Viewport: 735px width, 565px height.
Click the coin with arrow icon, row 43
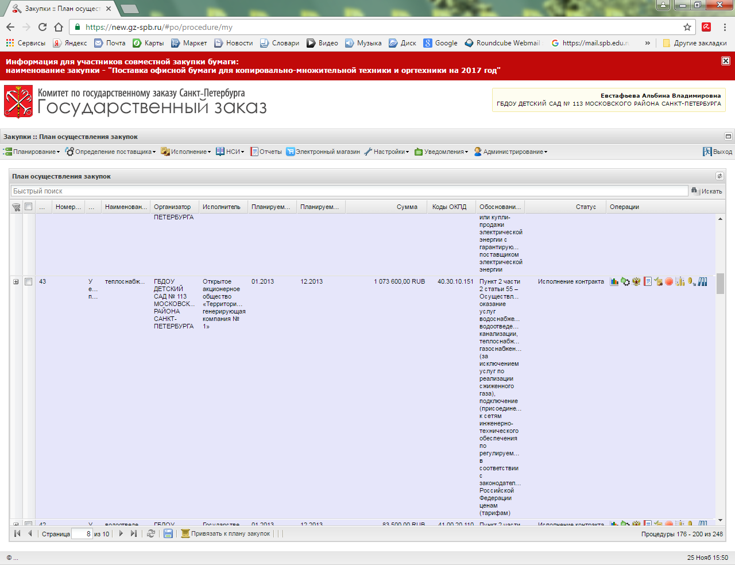coord(691,281)
